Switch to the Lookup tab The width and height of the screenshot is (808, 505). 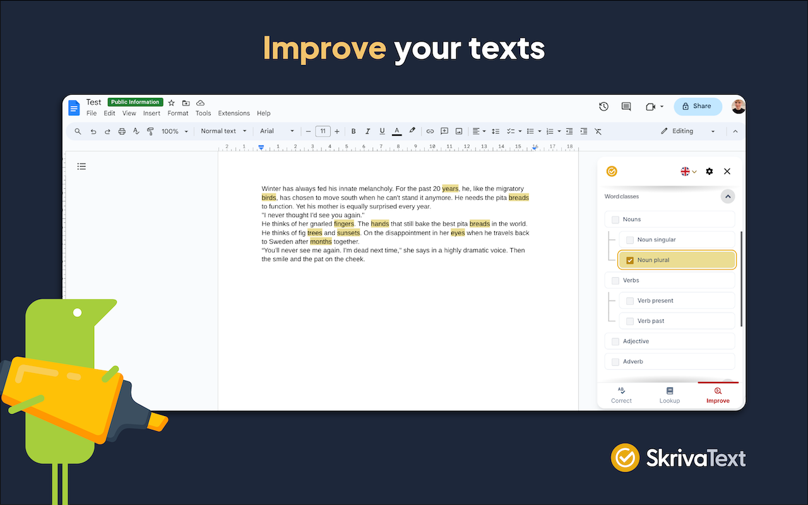pyautogui.click(x=670, y=396)
